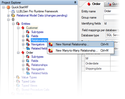Click the Sub-types icon under Customer
Image resolution: width=125 pixels, height=99 pixels.
click(x=28, y=32)
